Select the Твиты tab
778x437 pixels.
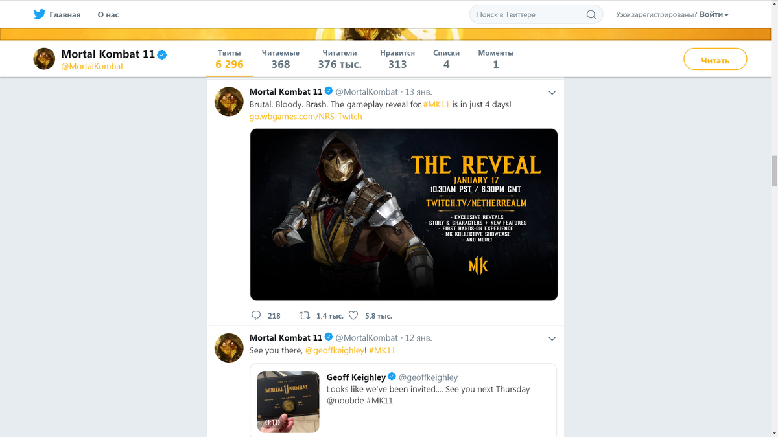point(230,59)
